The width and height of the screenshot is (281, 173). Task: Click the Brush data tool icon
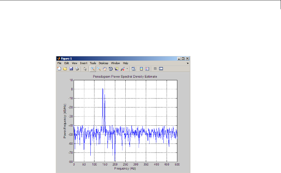[x=122, y=69]
